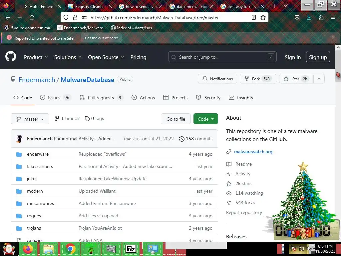Click the Sign up button
This screenshot has height=256, width=341.
[x=318, y=57]
